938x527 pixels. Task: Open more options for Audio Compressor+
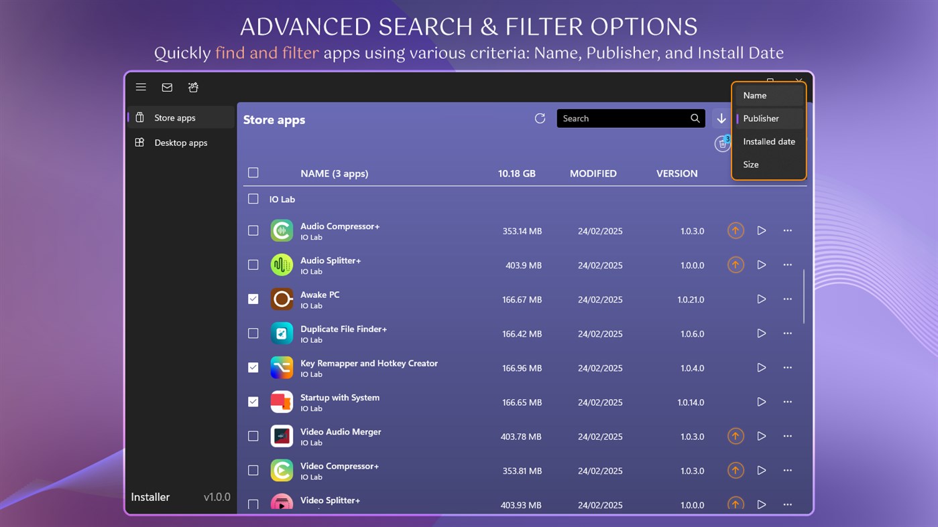click(x=788, y=230)
